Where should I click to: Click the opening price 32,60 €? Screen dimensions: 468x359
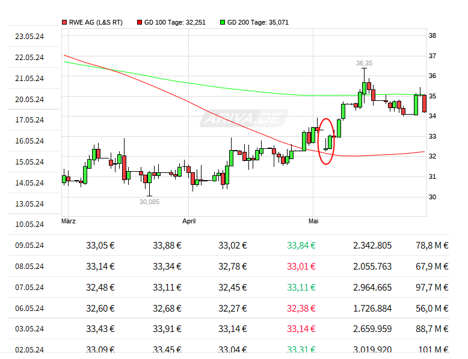click(x=100, y=308)
